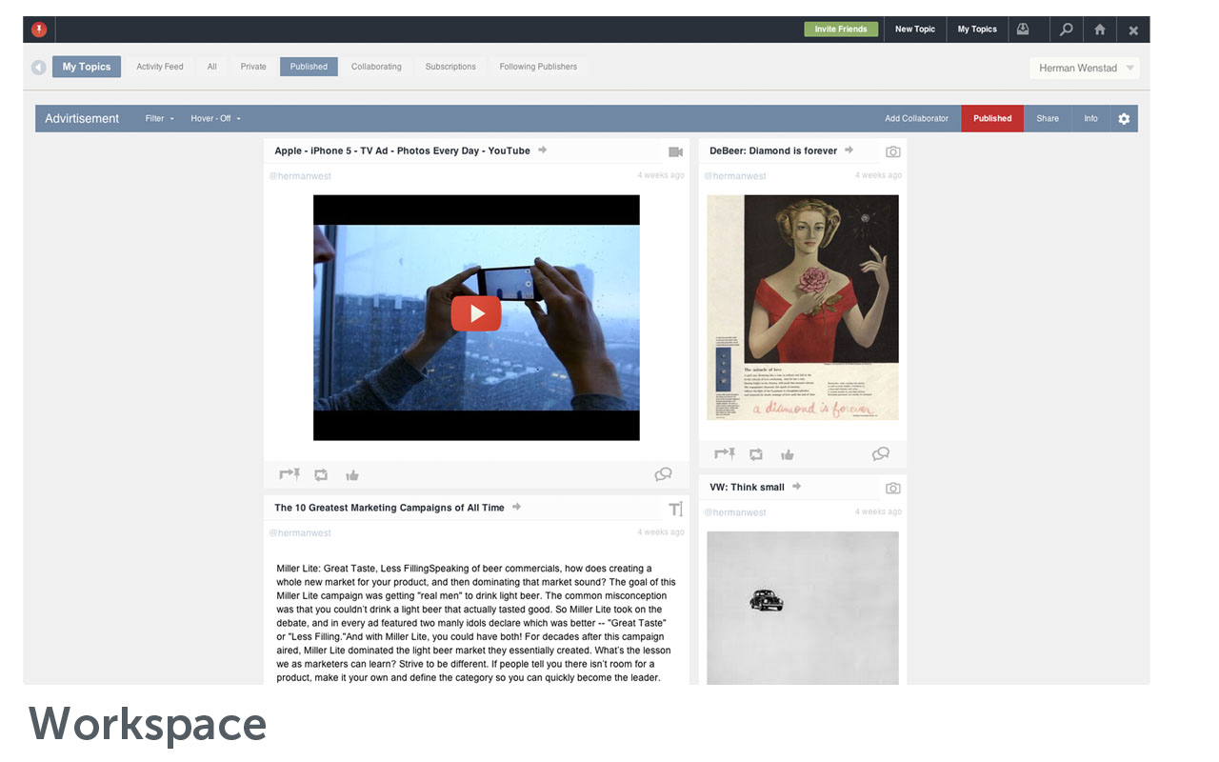The height and width of the screenshot is (762, 1219).
Task: Click @hermanwest on DeBeer post
Action: coord(735,176)
